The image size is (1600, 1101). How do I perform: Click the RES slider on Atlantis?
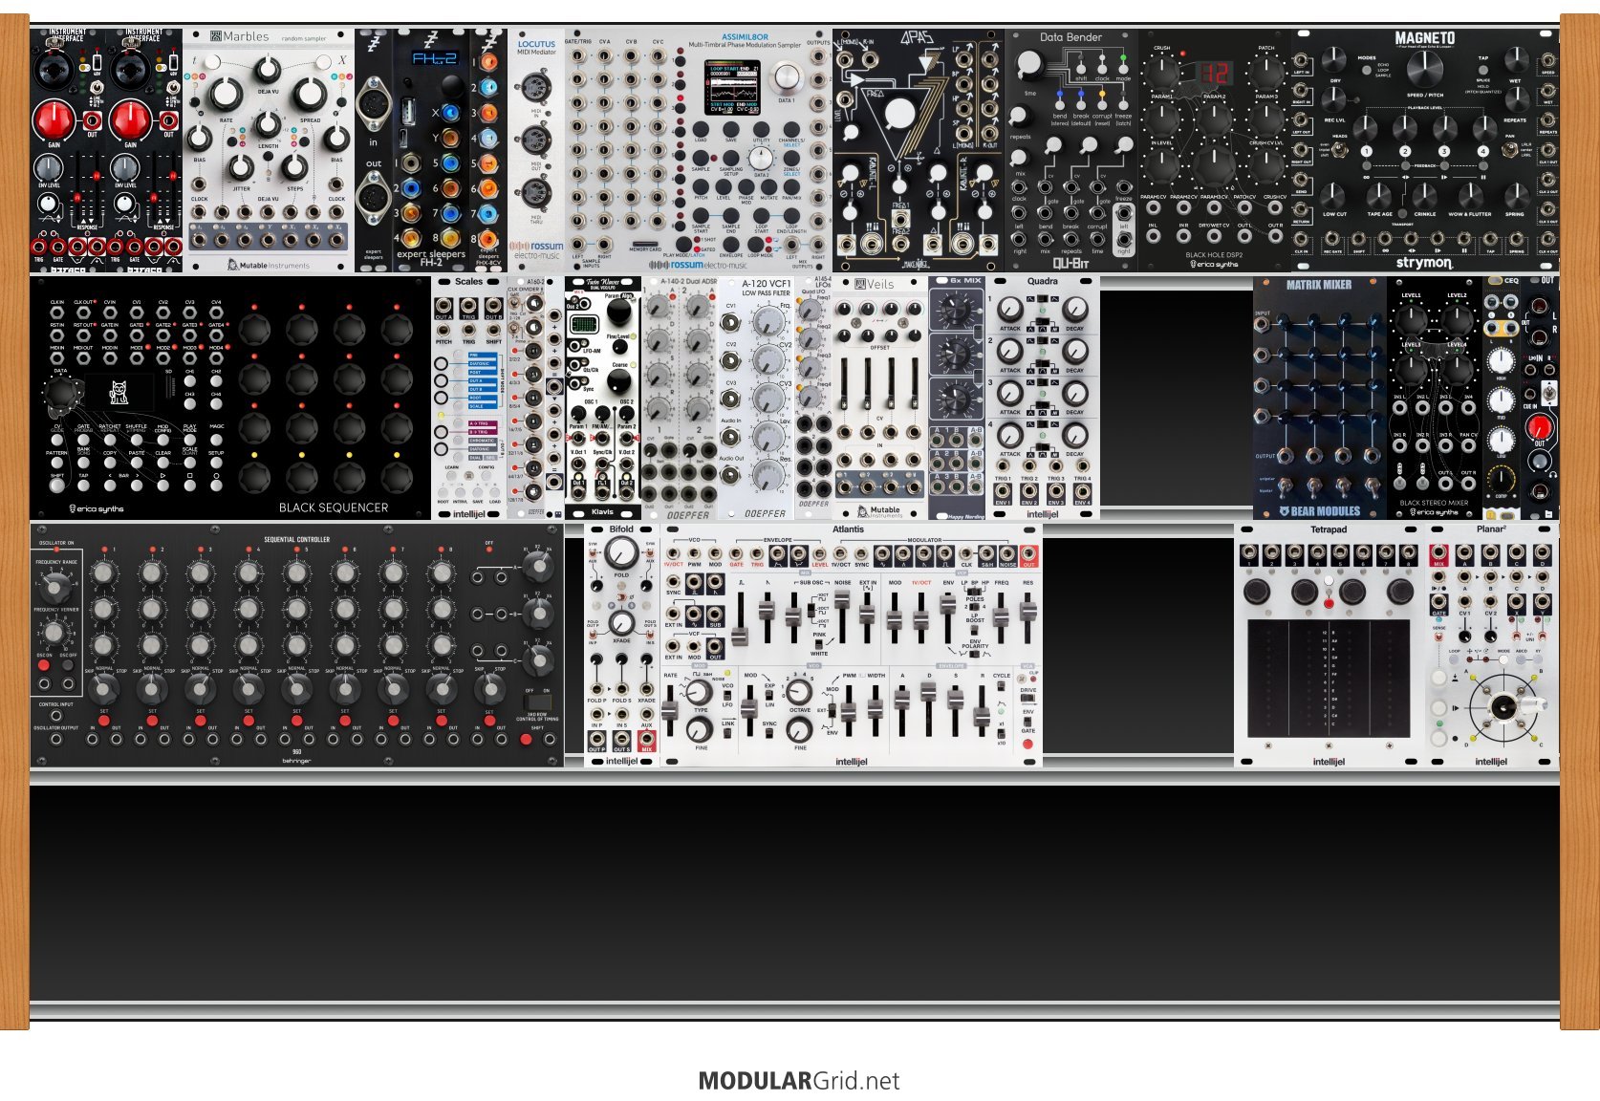(1027, 612)
